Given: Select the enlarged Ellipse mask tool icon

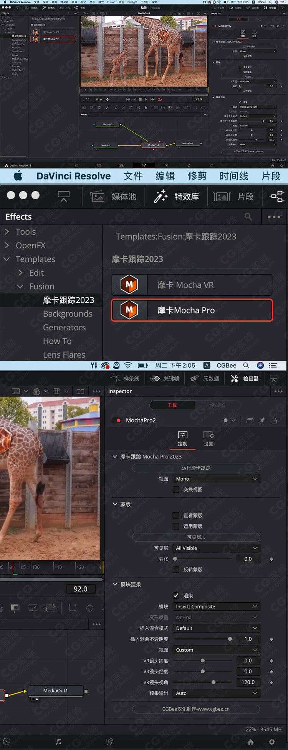Looking at the screenshot, I should 90,608.
